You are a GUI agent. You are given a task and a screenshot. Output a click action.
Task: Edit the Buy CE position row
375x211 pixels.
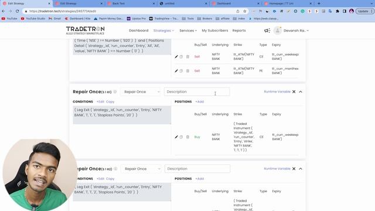(176, 137)
